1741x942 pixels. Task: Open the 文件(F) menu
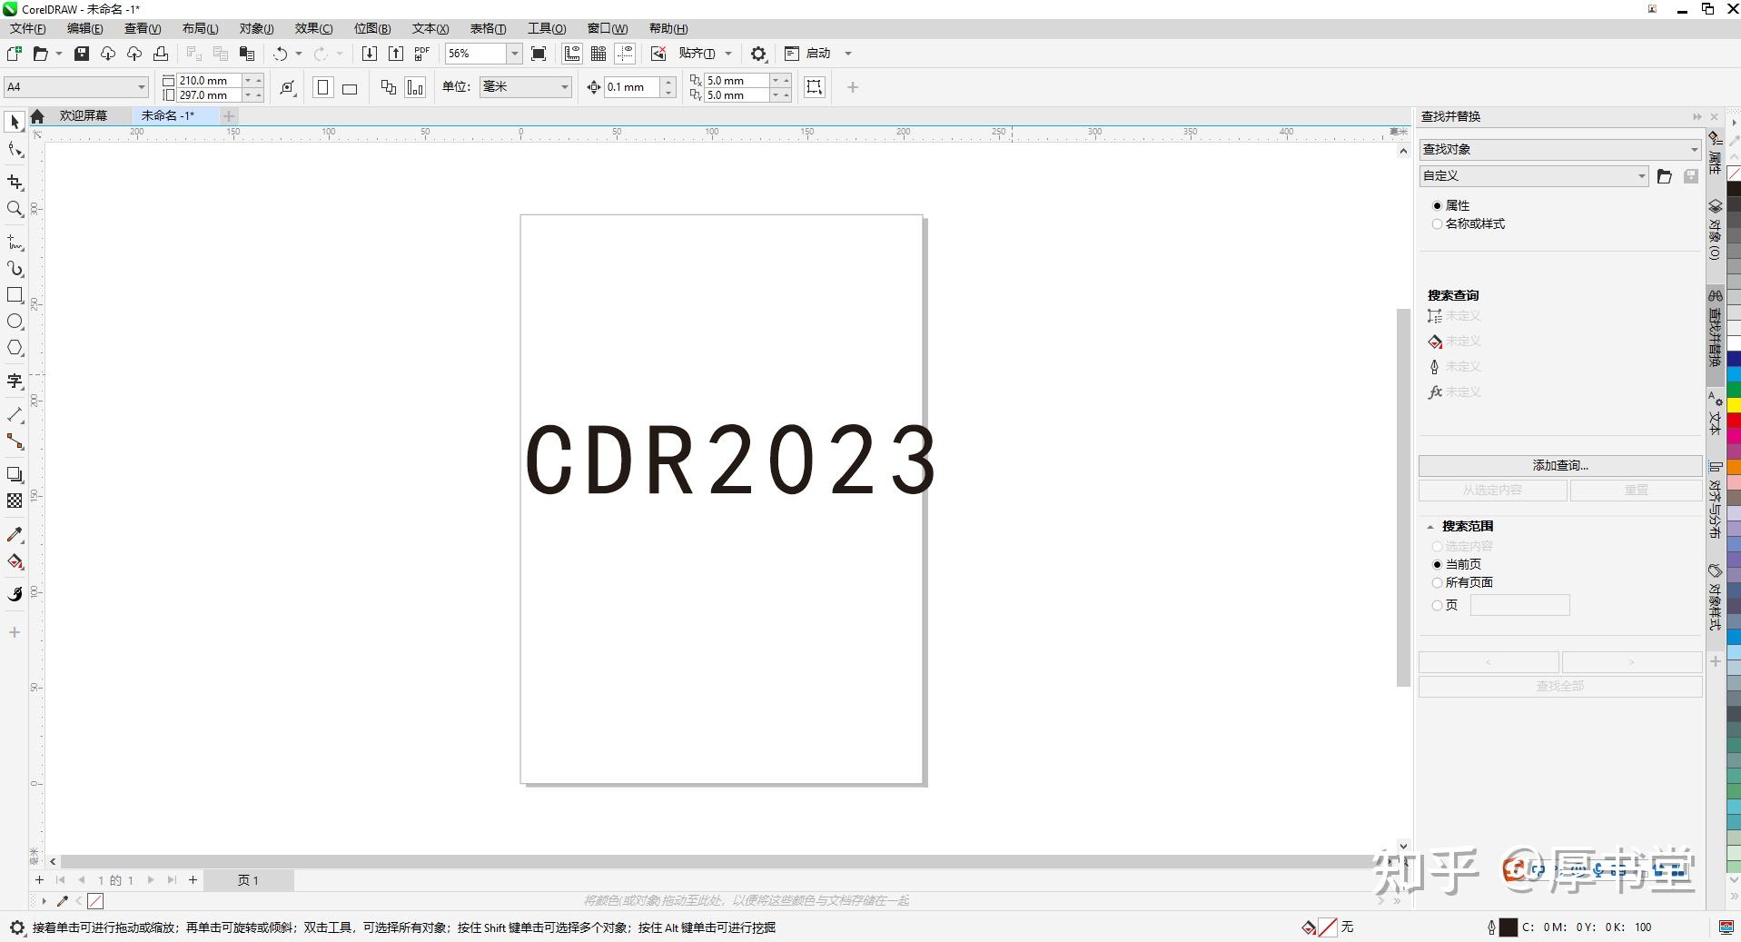pos(26,28)
